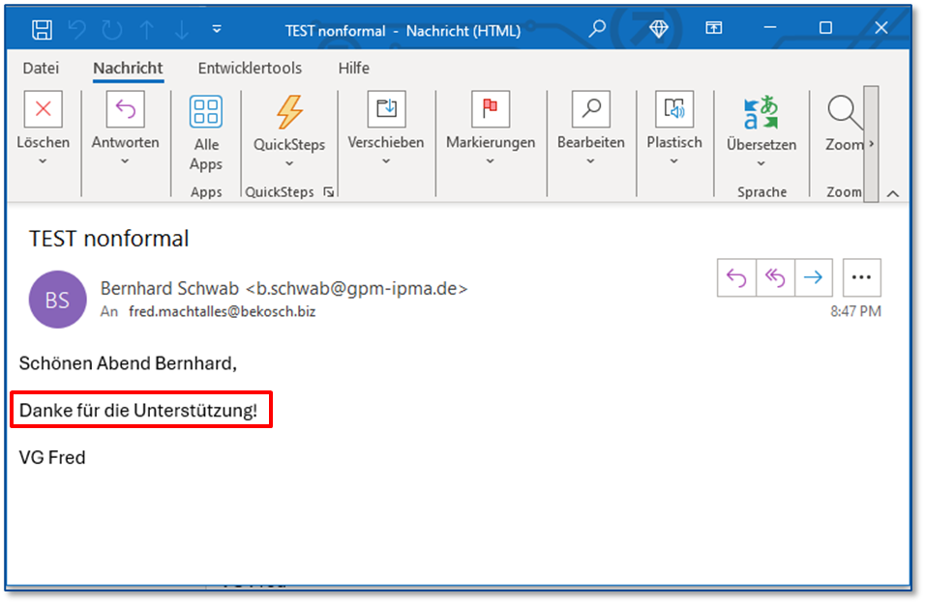
Task: Click the Verschieben move icon
Action: 386,109
